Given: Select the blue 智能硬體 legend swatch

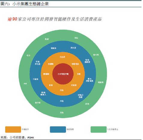Looking at the screenshot, I should coord(58,130).
